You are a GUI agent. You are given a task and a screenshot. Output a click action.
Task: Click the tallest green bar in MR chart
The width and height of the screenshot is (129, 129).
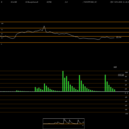click(x=63, y=81)
